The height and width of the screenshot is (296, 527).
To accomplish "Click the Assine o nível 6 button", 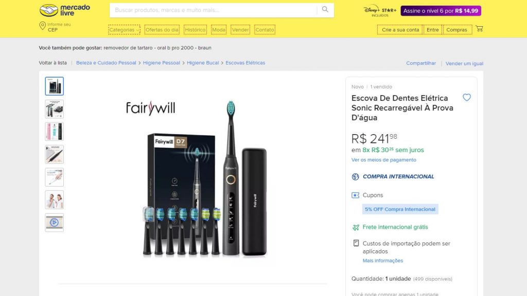I will [441, 11].
